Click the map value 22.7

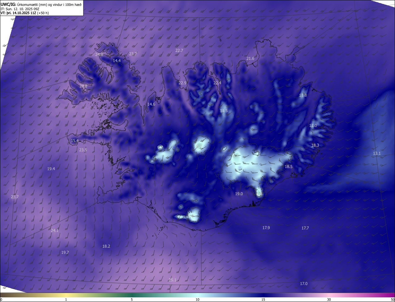click(x=179, y=50)
